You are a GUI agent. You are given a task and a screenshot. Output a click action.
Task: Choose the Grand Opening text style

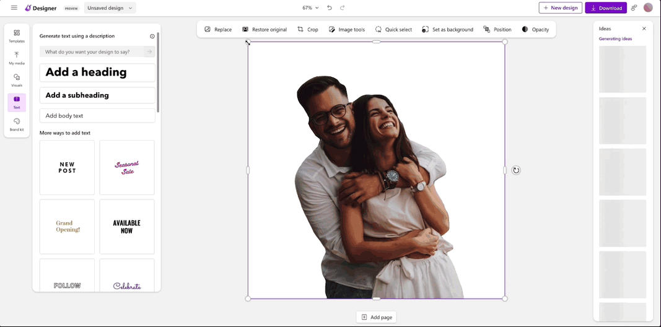[x=67, y=227]
